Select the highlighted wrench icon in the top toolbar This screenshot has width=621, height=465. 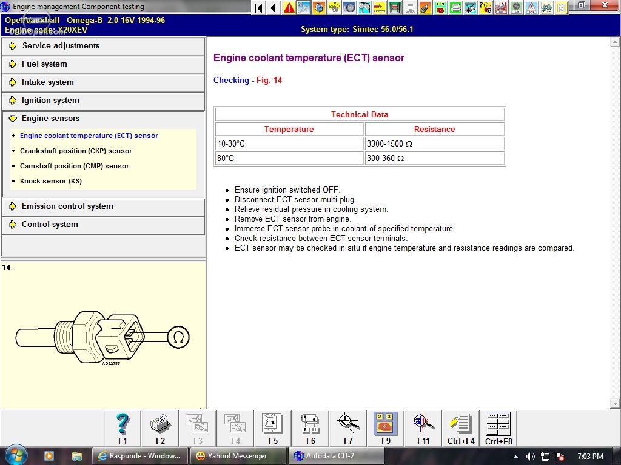point(304,7)
